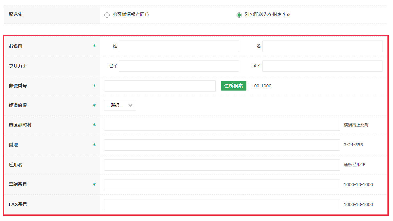Select the メイ furigana input box
The height and width of the screenshot is (221, 393).
tap(322, 66)
